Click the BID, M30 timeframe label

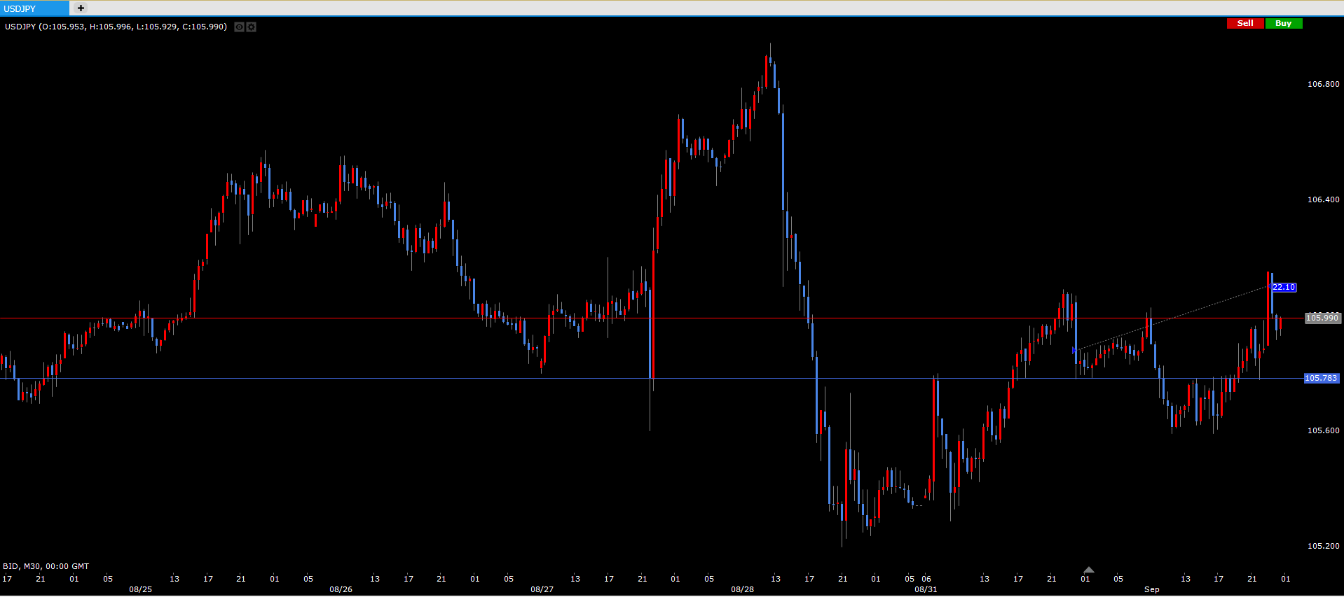[x=46, y=566]
